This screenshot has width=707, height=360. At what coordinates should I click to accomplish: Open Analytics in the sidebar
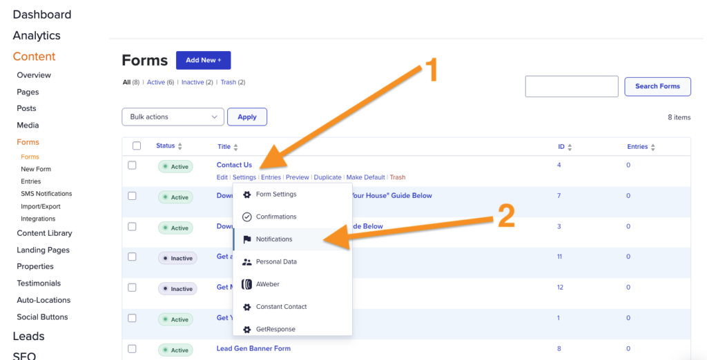pyautogui.click(x=37, y=36)
